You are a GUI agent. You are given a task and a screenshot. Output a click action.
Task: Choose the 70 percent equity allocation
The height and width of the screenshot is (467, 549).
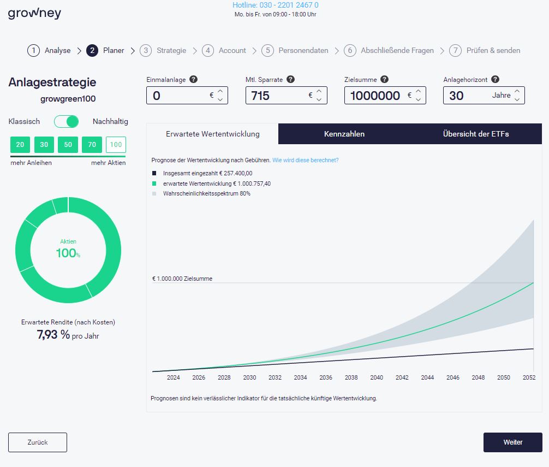pyautogui.click(x=92, y=145)
